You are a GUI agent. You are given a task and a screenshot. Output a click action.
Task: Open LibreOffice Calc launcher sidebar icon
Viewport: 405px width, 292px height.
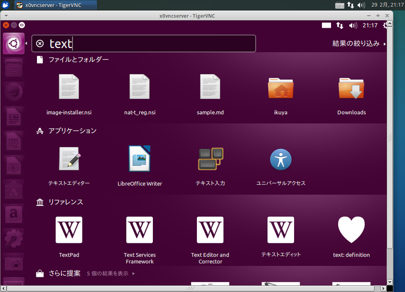14,141
